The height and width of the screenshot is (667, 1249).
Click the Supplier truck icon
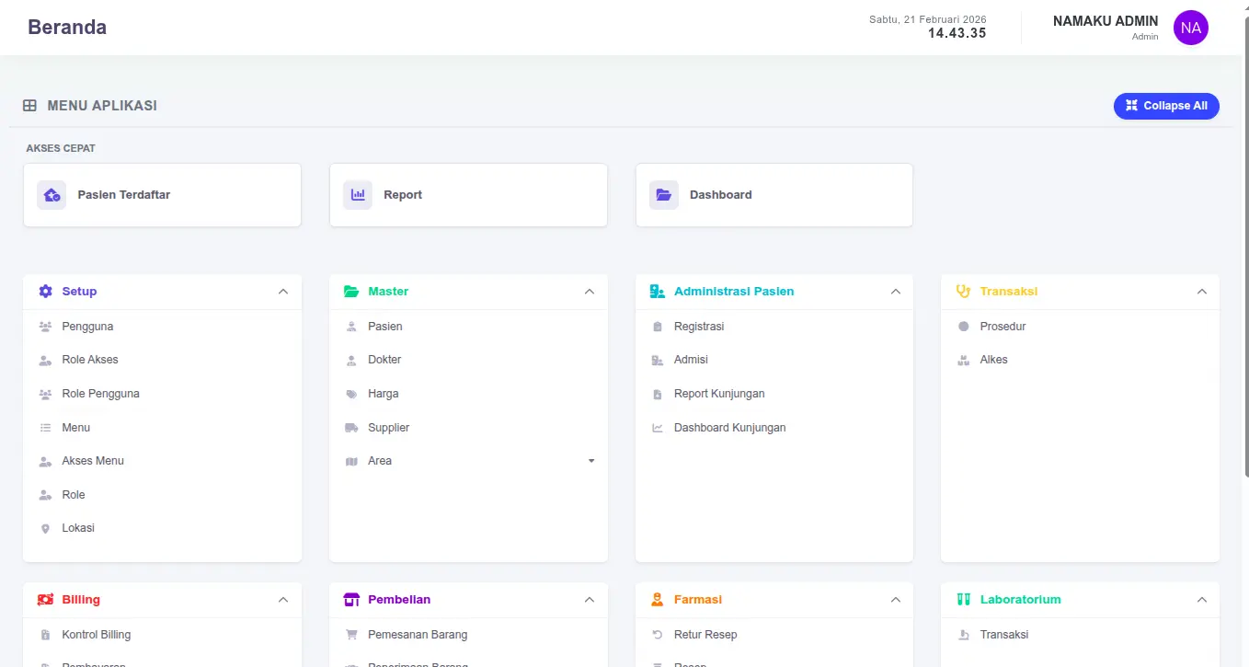351,428
